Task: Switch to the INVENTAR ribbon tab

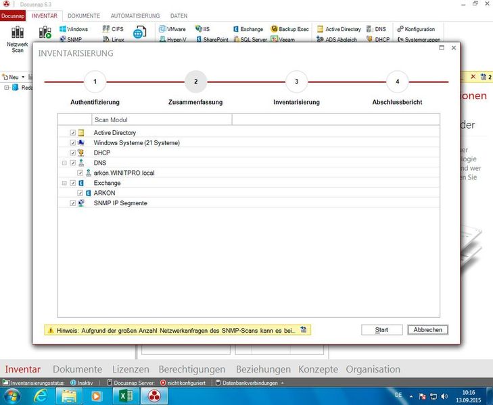Action: click(x=45, y=16)
